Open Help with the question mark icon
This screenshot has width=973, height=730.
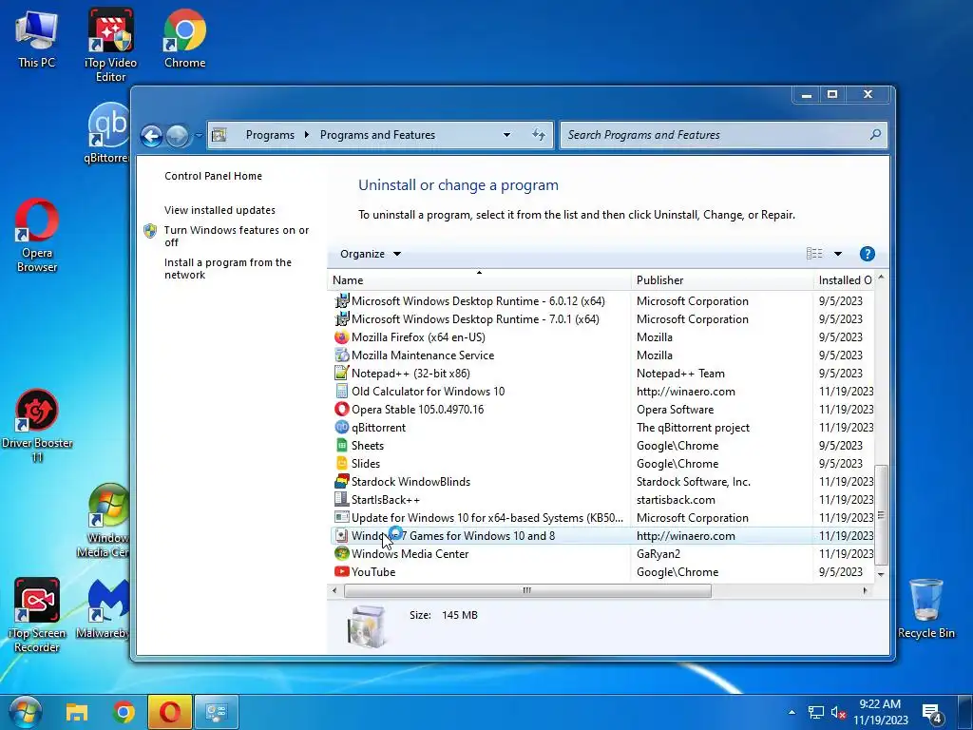pyautogui.click(x=867, y=254)
